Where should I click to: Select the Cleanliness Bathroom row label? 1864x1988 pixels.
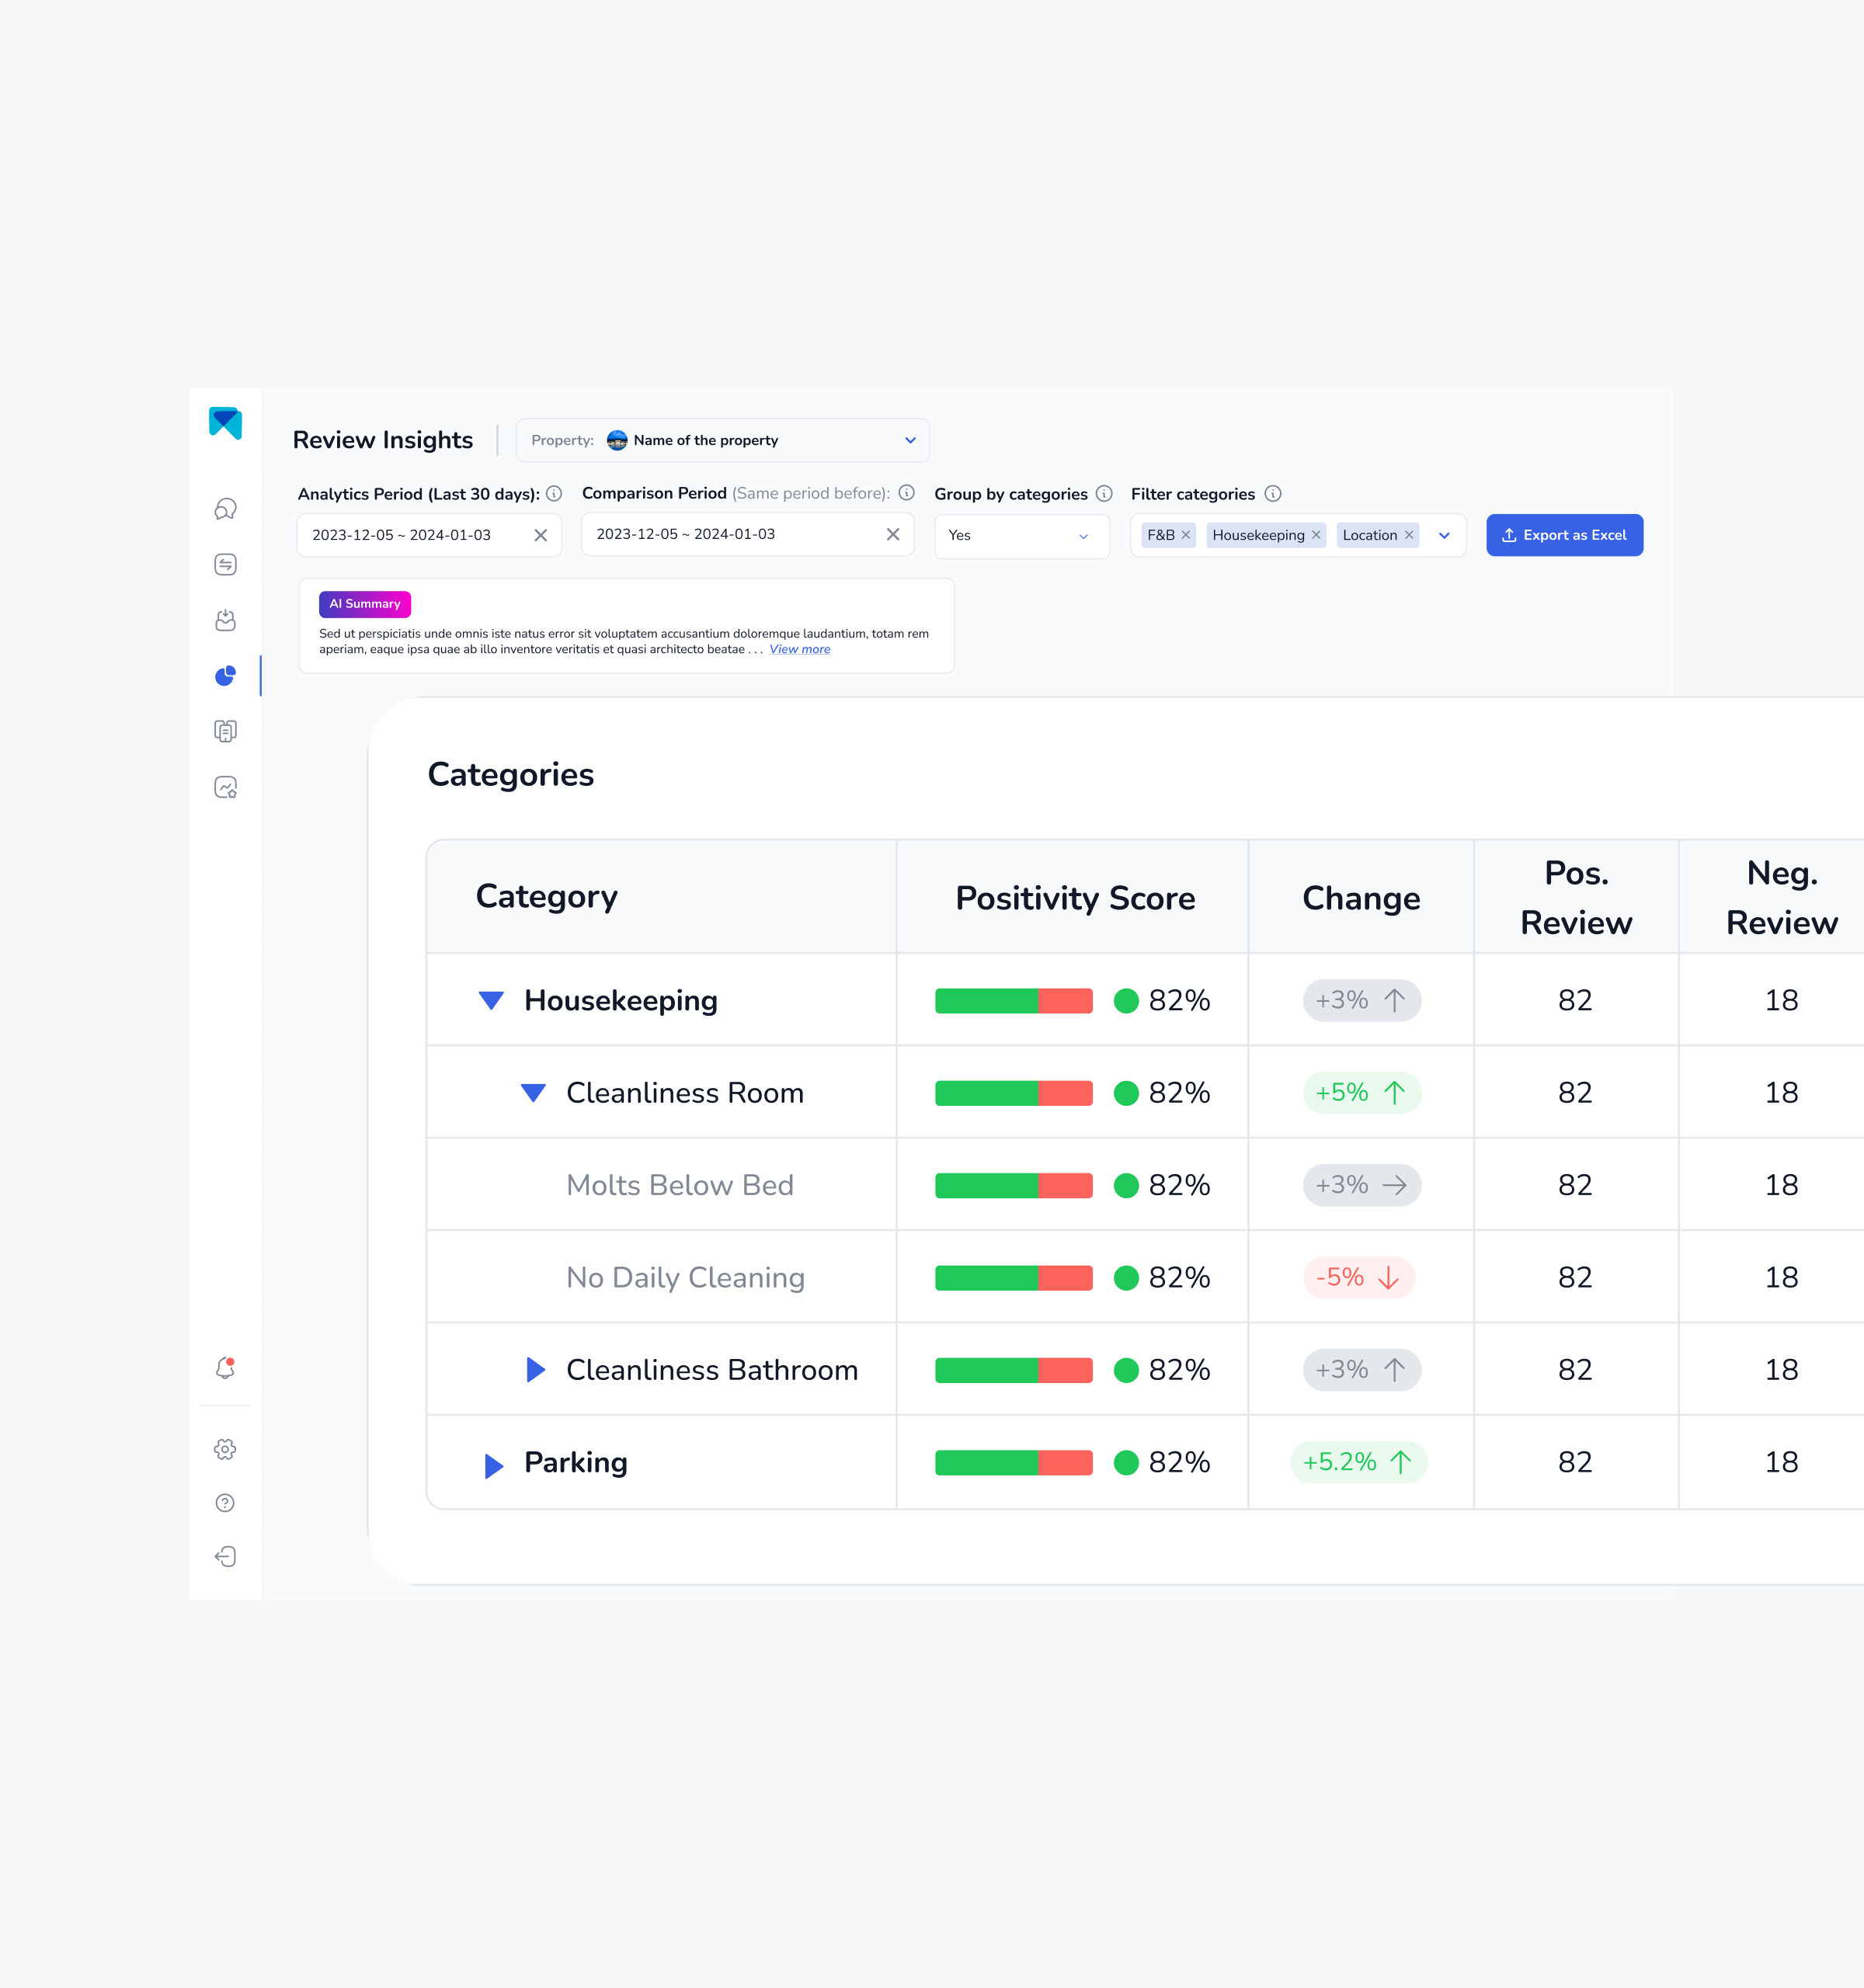(712, 1370)
